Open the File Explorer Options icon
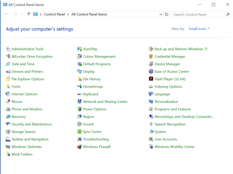 8,79
